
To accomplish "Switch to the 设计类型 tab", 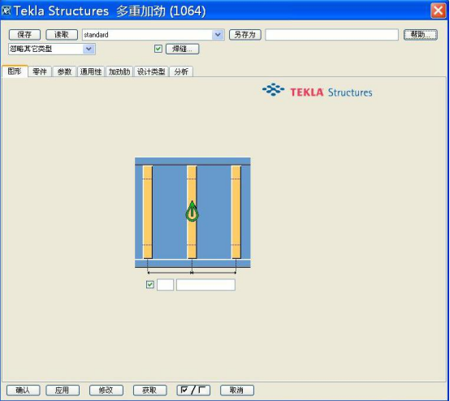I will 151,71.
